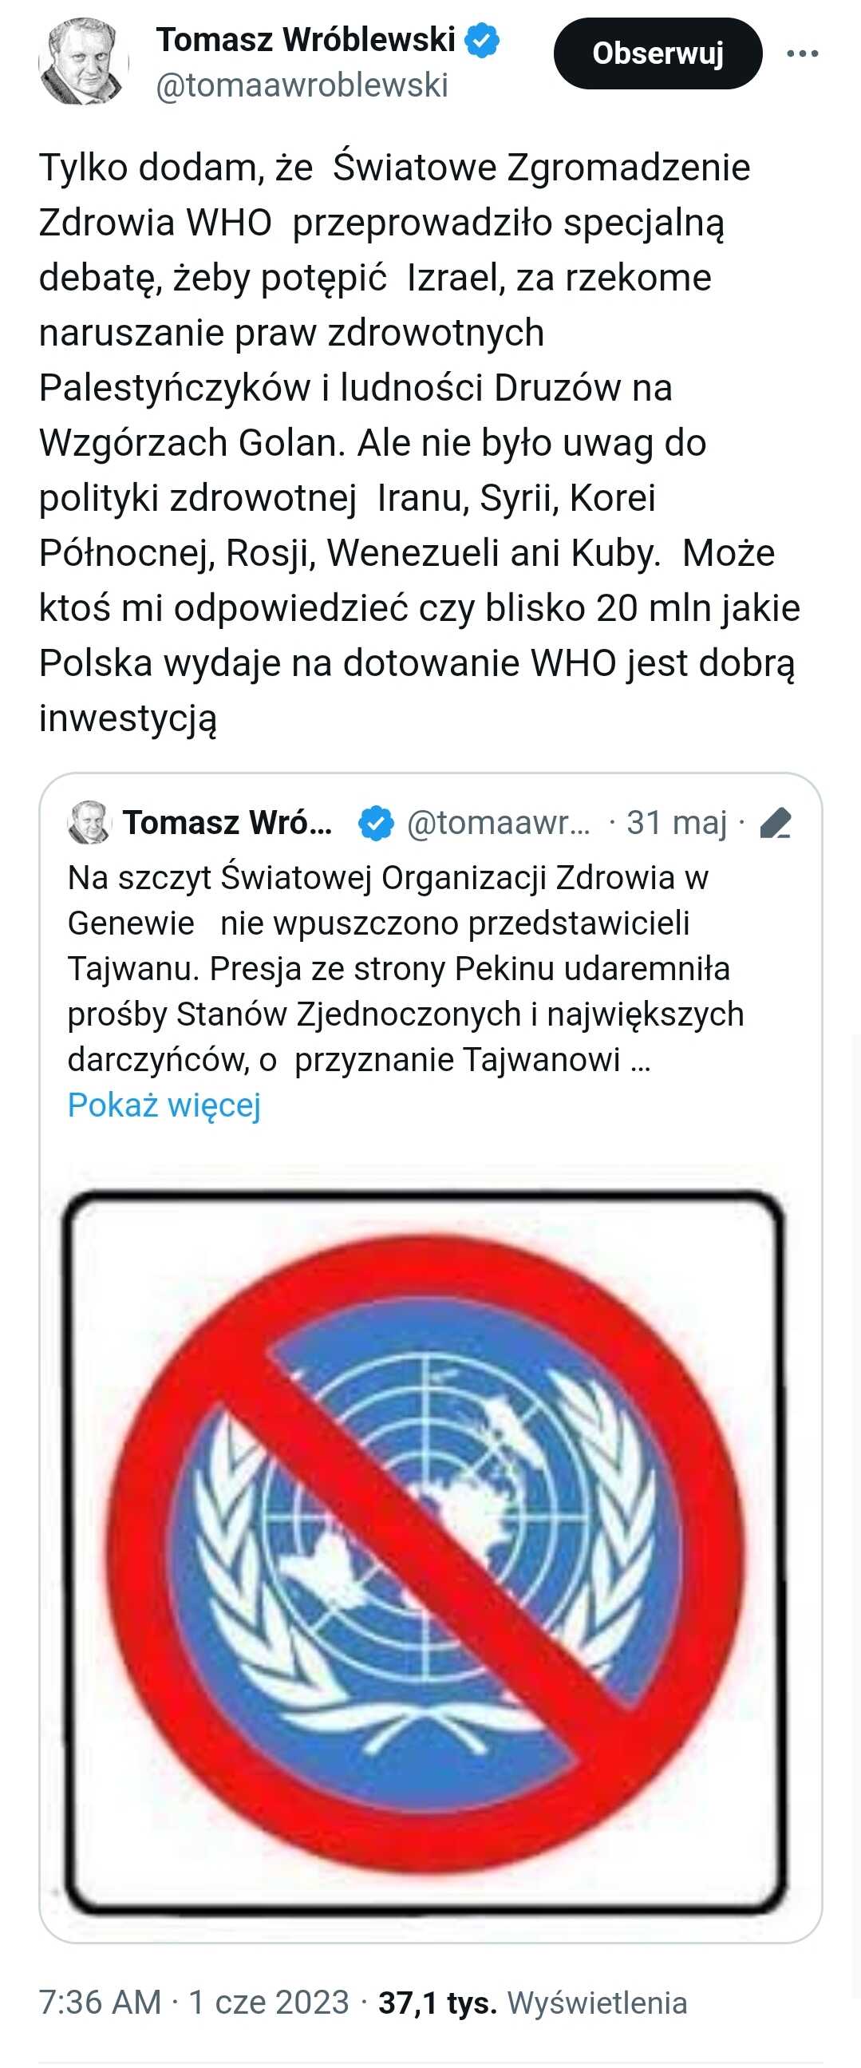Open the 31 maj date of quoted tweet
The width and height of the screenshot is (861, 2068).
coord(677,823)
